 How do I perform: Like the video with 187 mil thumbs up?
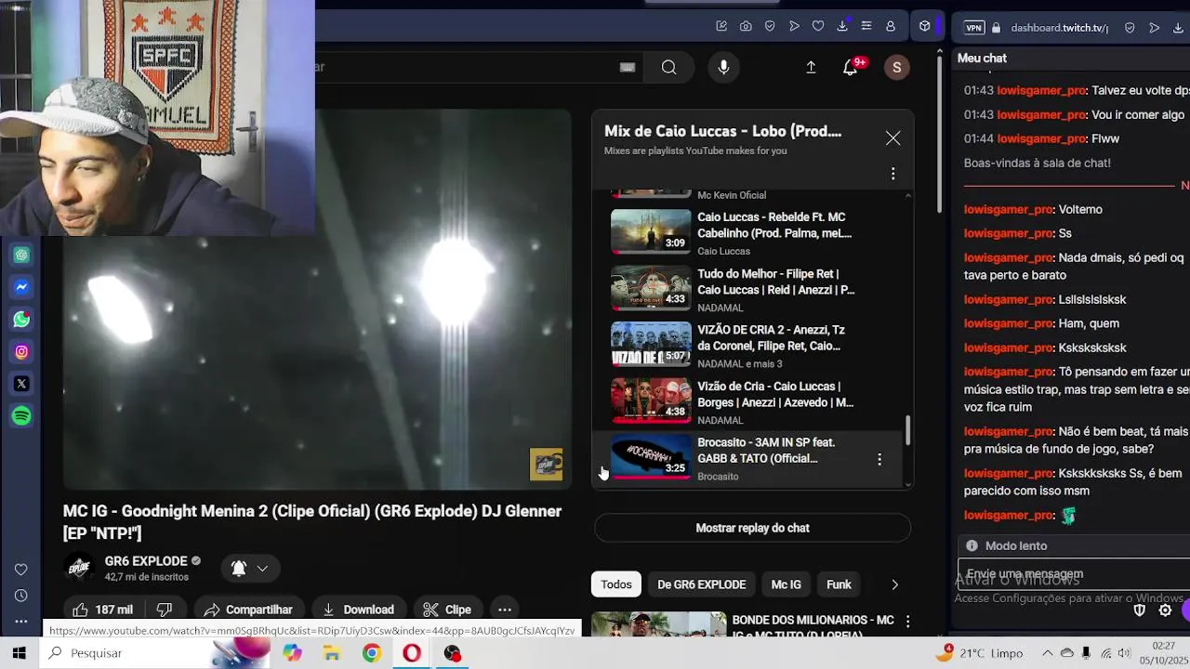[x=103, y=610]
